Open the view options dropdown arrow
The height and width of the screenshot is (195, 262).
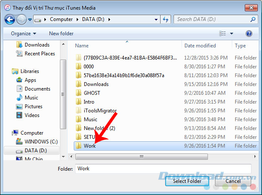pos(231,34)
